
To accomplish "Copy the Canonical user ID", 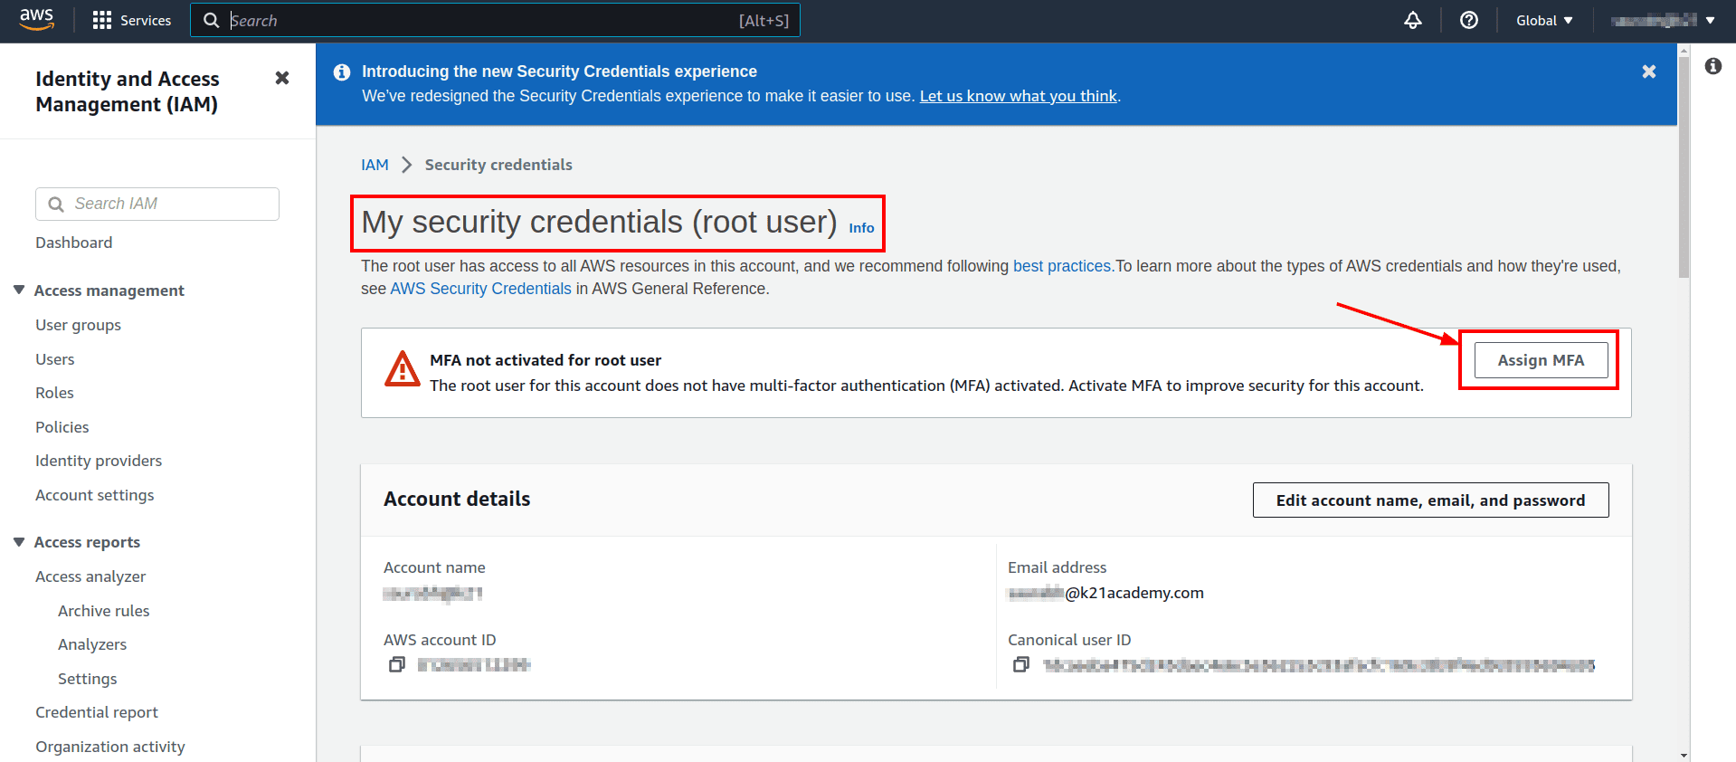I will click(1021, 664).
